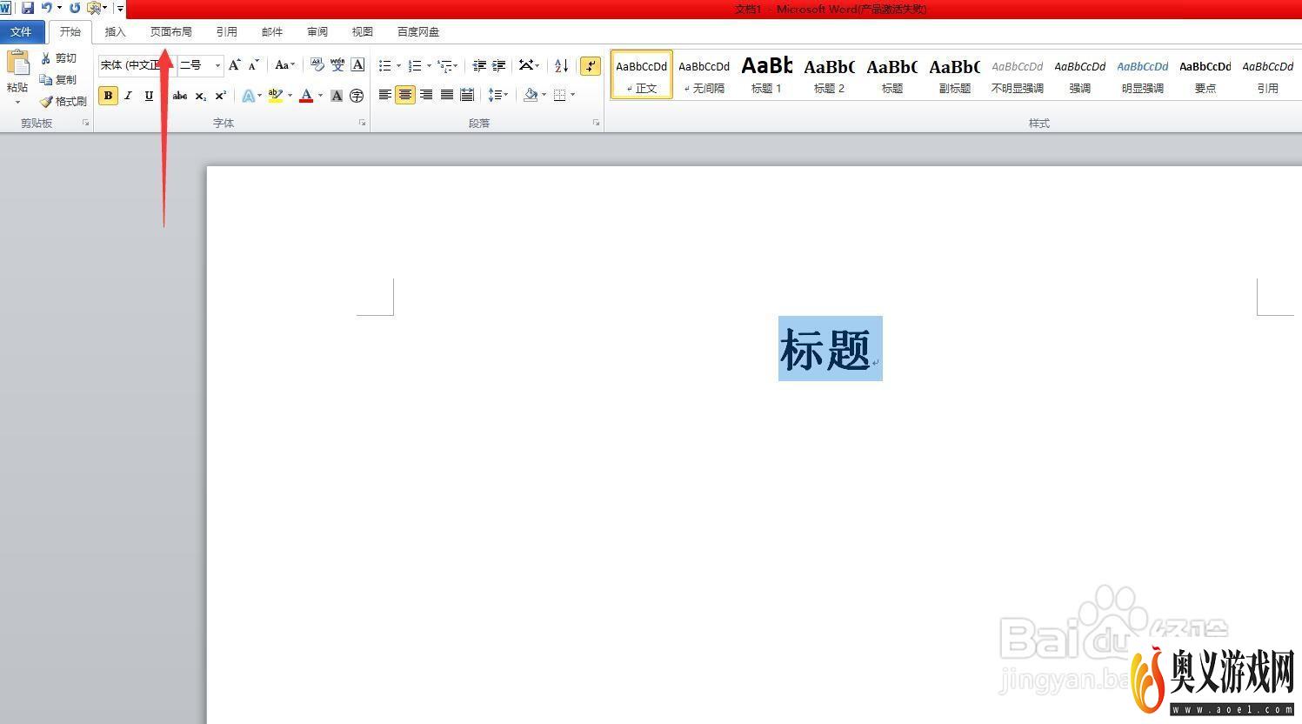Align text left
The height and width of the screenshot is (724, 1302).
point(384,95)
